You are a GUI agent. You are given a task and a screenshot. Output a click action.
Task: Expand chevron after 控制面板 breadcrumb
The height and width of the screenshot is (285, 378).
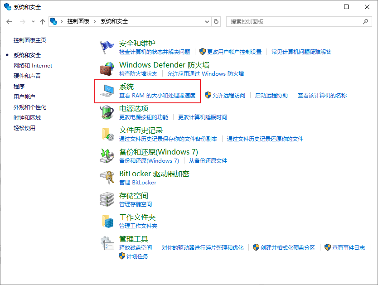[x=95, y=22]
